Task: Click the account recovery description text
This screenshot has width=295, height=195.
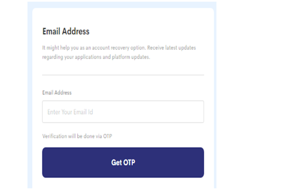Action: tap(119, 52)
